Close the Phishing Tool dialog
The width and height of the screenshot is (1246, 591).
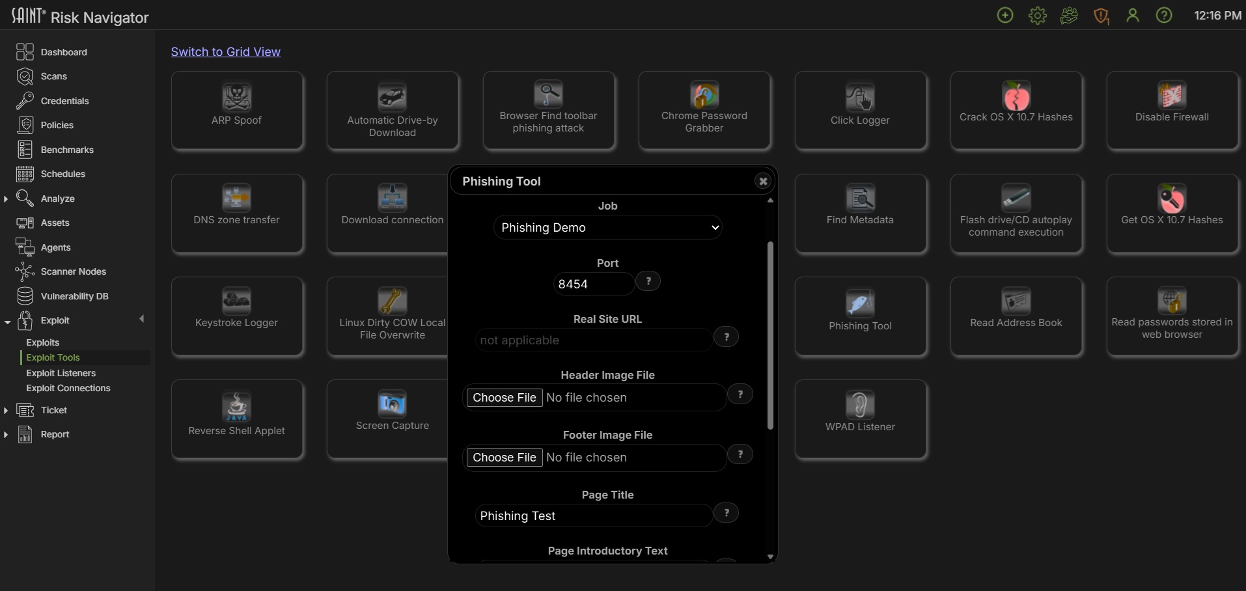763,181
